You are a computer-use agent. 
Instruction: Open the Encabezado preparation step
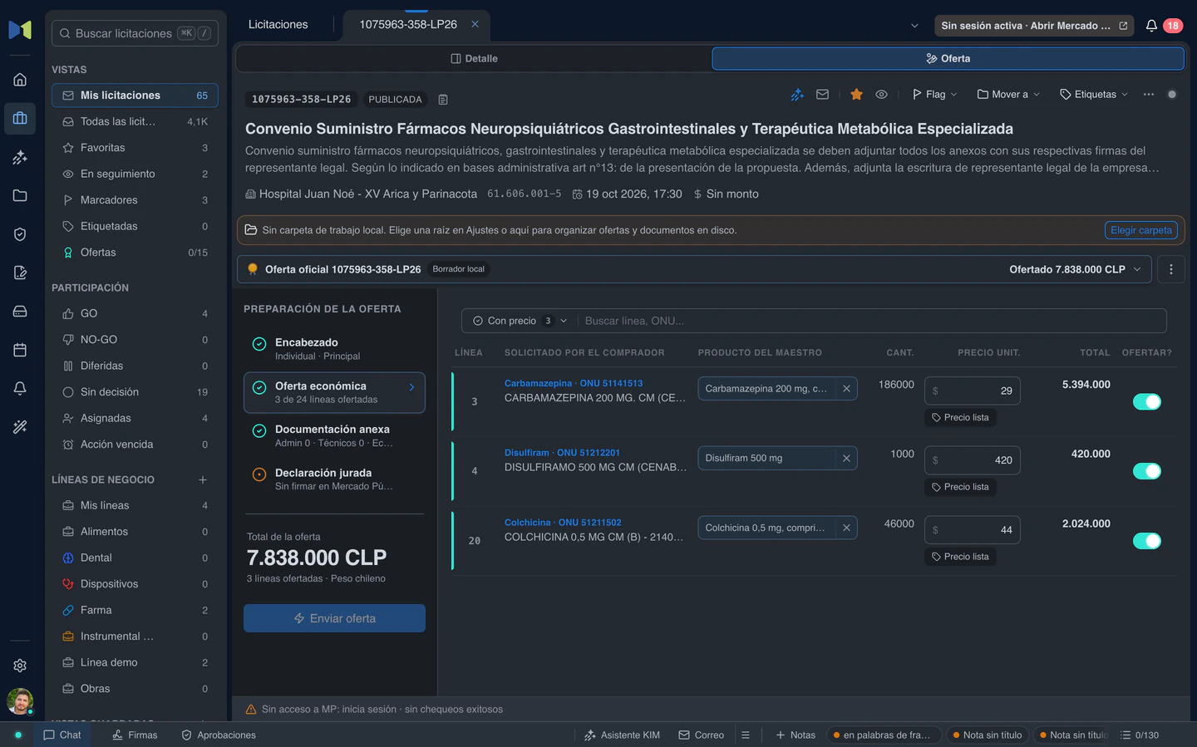click(x=334, y=349)
